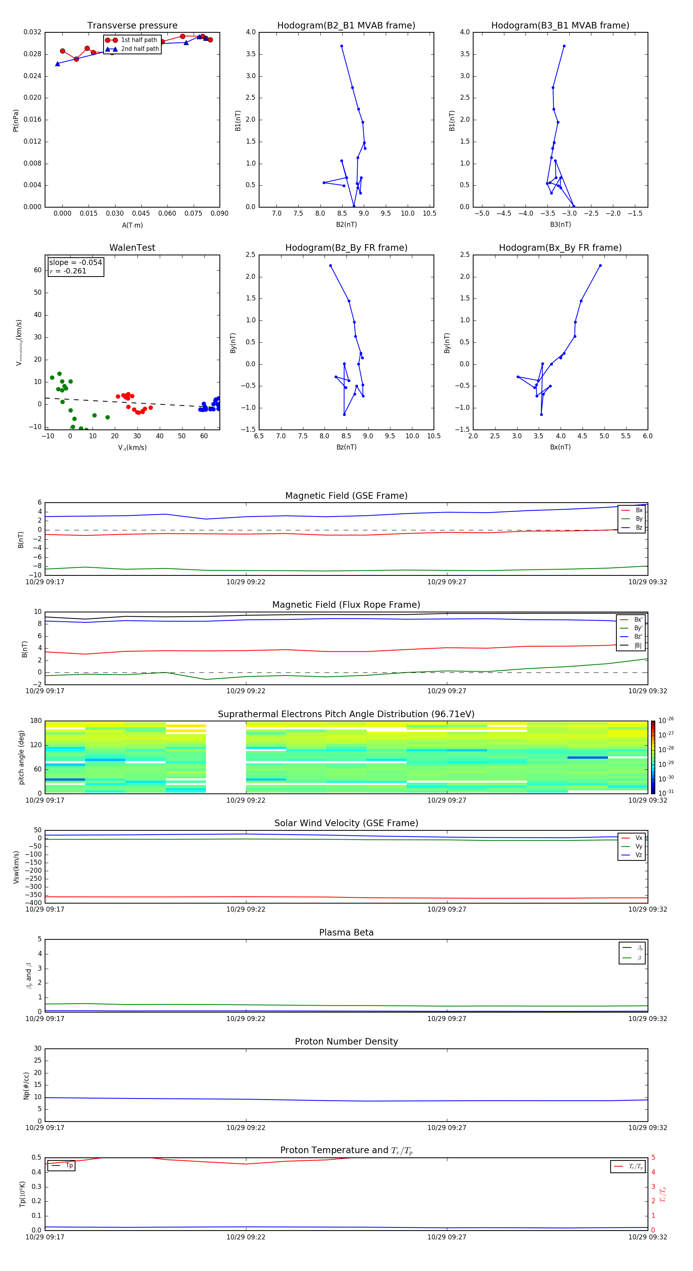Click the 'Hodogram(Bz_By FR frame)' title
The height and width of the screenshot is (1271, 693).
(346, 248)
